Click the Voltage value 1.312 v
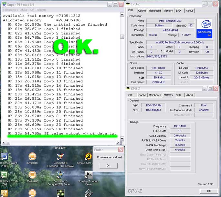Image resolution: width=221 pixels, height=197 pixels. pos(186,35)
